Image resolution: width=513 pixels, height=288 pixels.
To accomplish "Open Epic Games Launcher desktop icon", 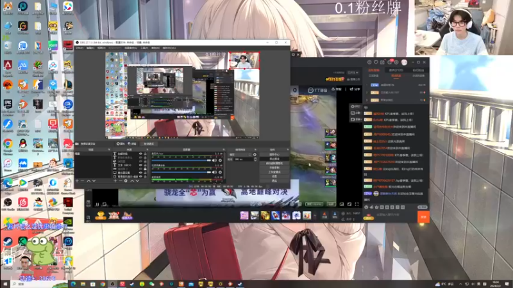I will click(x=8, y=107).
